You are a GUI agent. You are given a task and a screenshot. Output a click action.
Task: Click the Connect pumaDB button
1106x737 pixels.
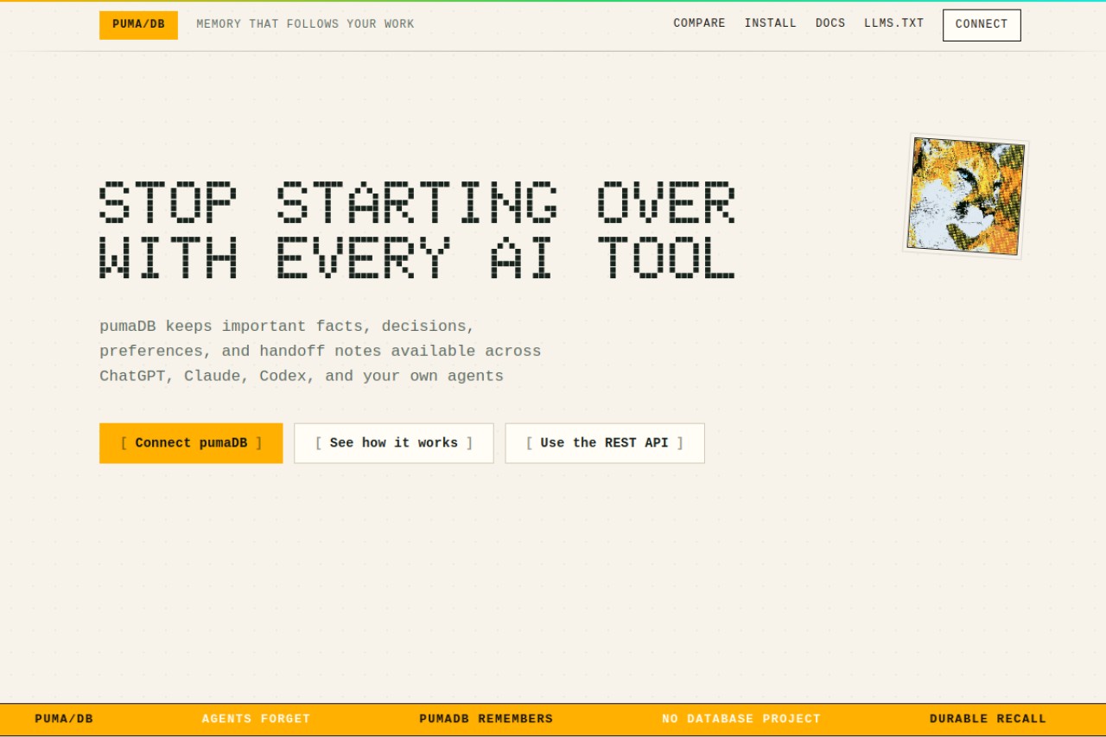pyautogui.click(x=191, y=443)
